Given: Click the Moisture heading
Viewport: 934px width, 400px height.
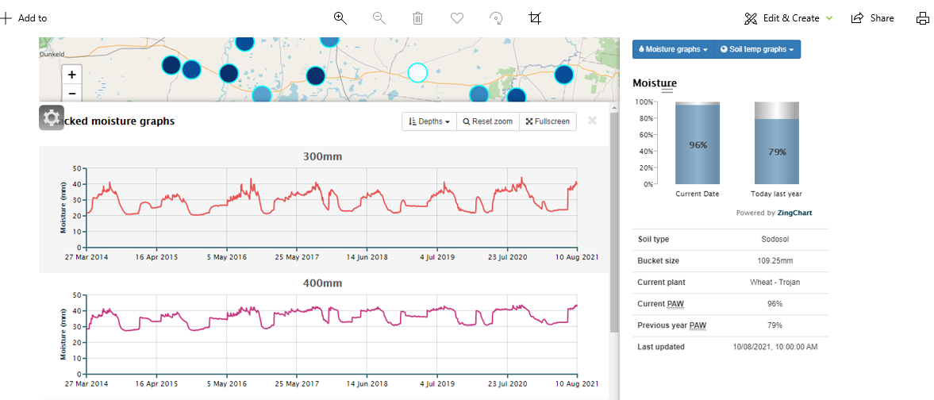Looking at the screenshot, I should coord(655,83).
